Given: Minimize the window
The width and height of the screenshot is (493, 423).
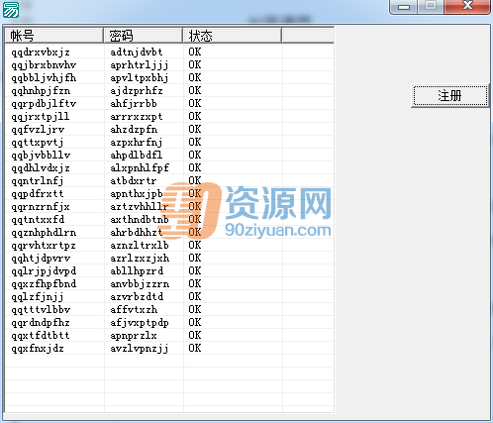Looking at the screenshot, I should 404,7.
